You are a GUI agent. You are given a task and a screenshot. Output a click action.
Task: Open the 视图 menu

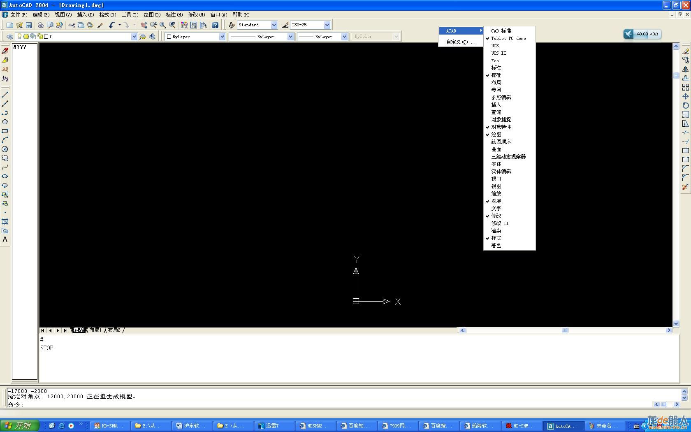click(x=63, y=15)
